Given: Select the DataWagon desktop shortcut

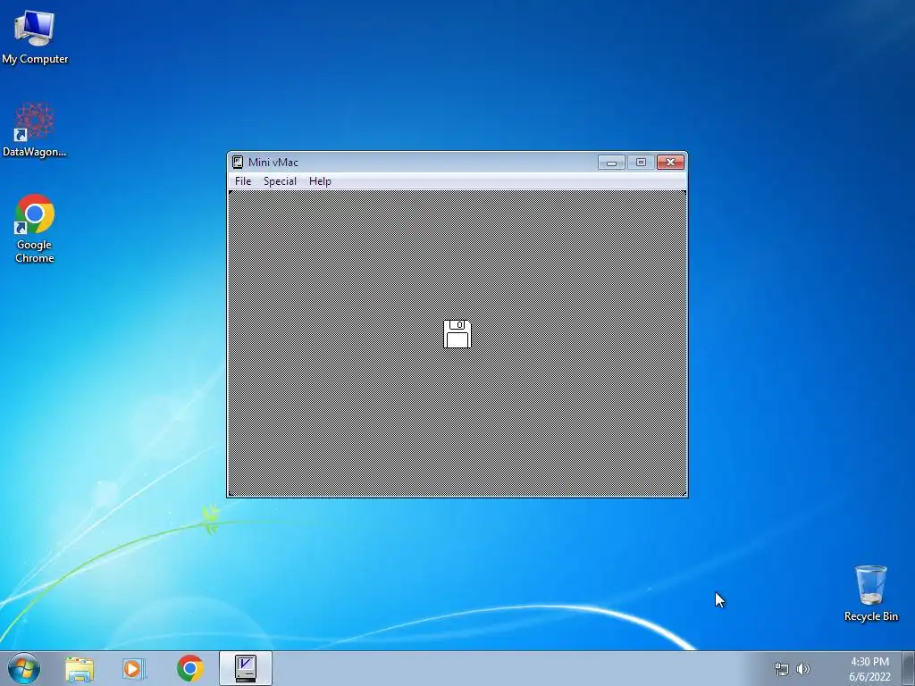Looking at the screenshot, I should click(35, 130).
